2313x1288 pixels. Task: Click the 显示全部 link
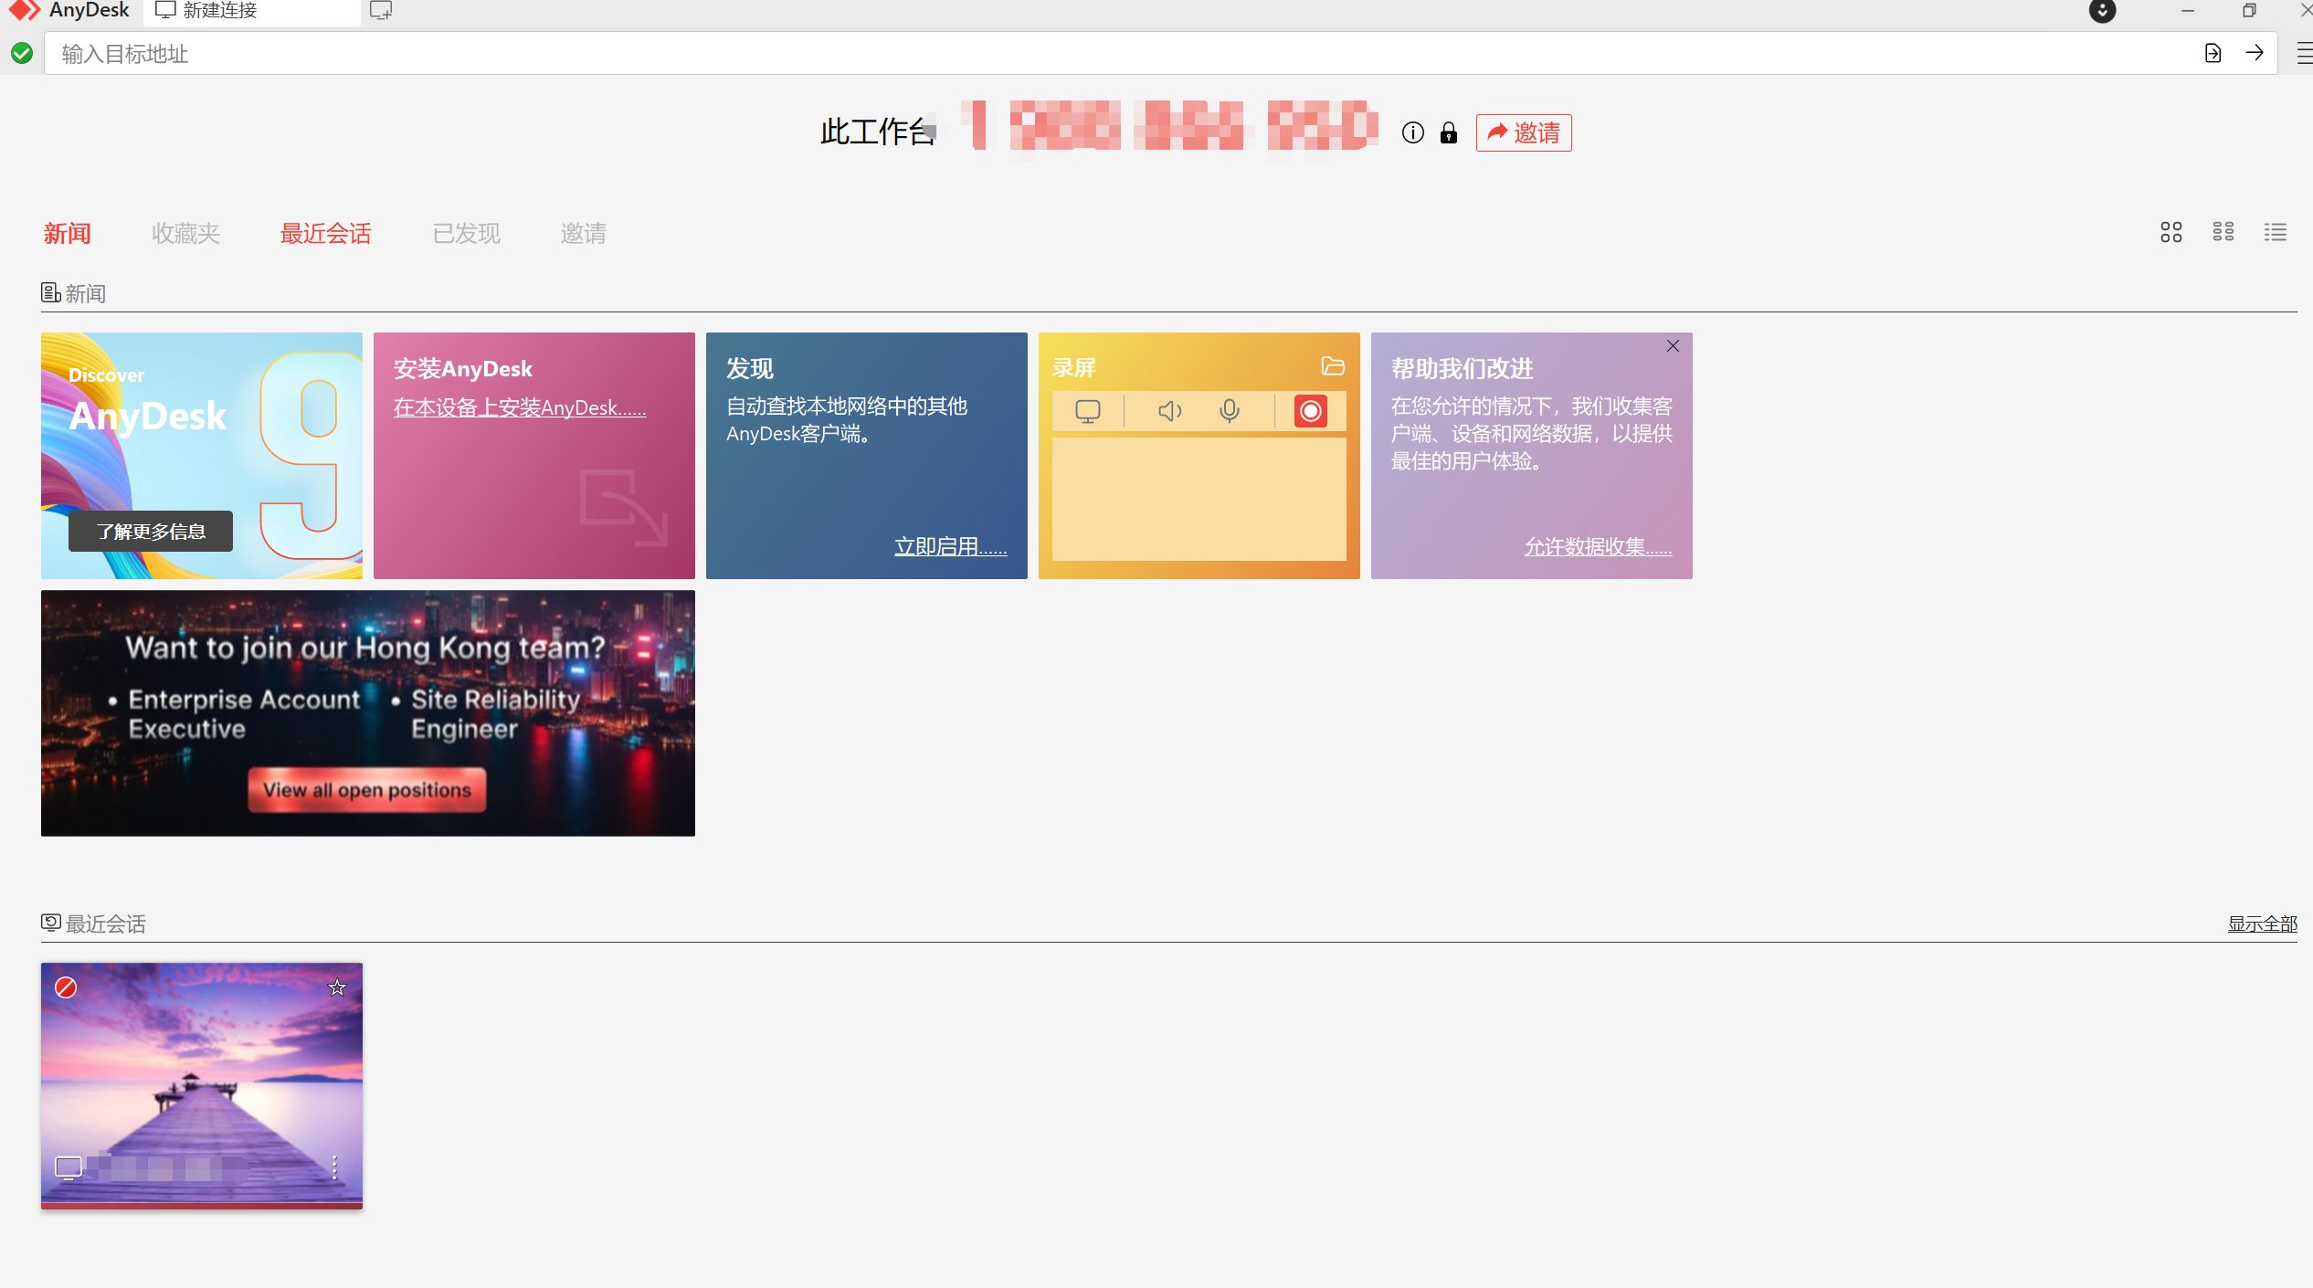point(2262,924)
